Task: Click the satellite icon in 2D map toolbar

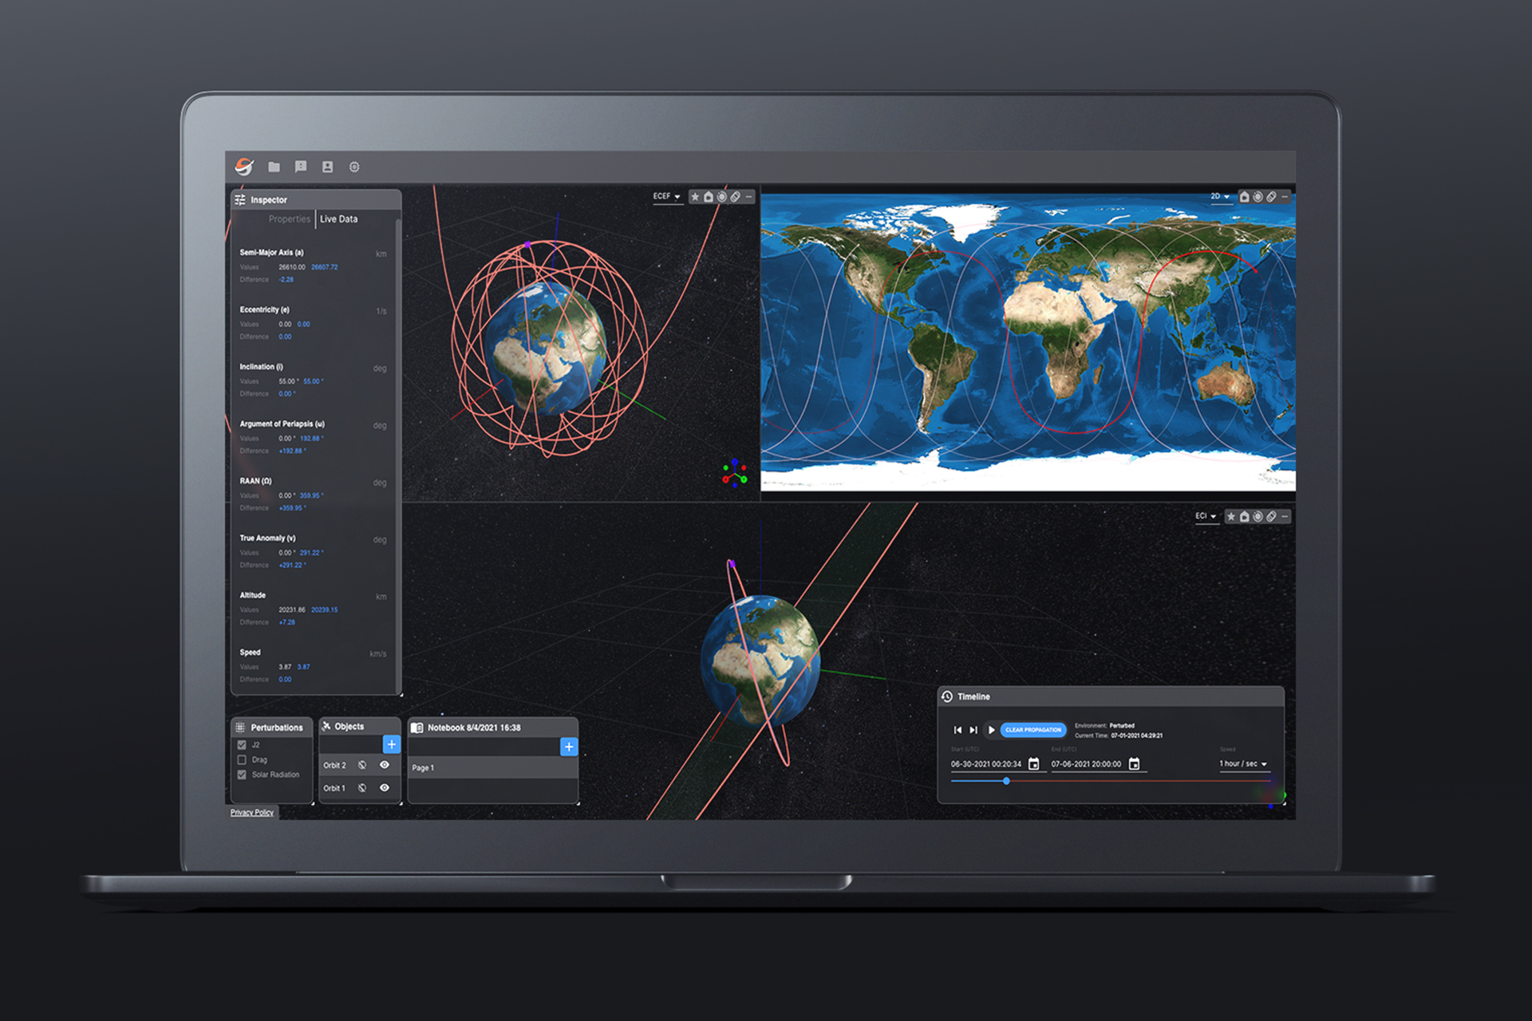Action: tap(1271, 196)
